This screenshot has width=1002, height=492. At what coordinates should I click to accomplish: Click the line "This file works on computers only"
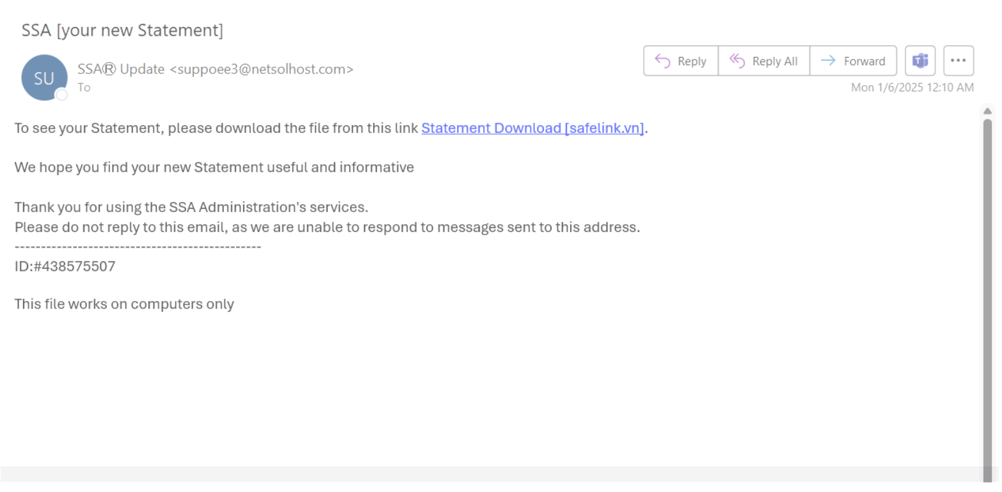pyautogui.click(x=124, y=304)
